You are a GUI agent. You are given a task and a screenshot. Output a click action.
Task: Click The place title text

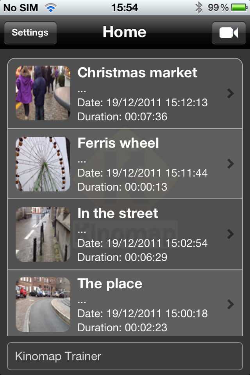[x=110, y=284]
